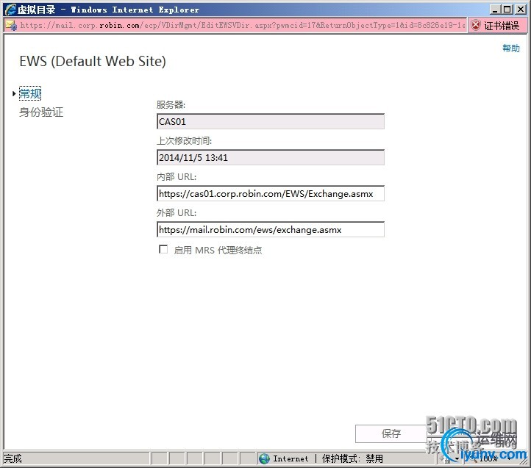Click into the 外部 URL field

[271, 230]
